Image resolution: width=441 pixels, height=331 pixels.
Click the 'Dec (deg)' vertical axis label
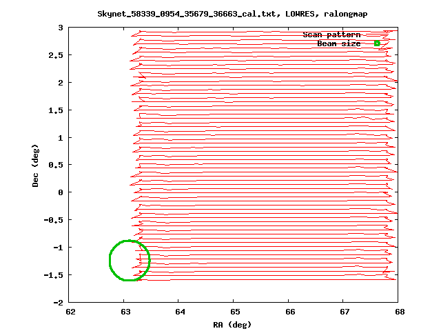tap(35, 165)
